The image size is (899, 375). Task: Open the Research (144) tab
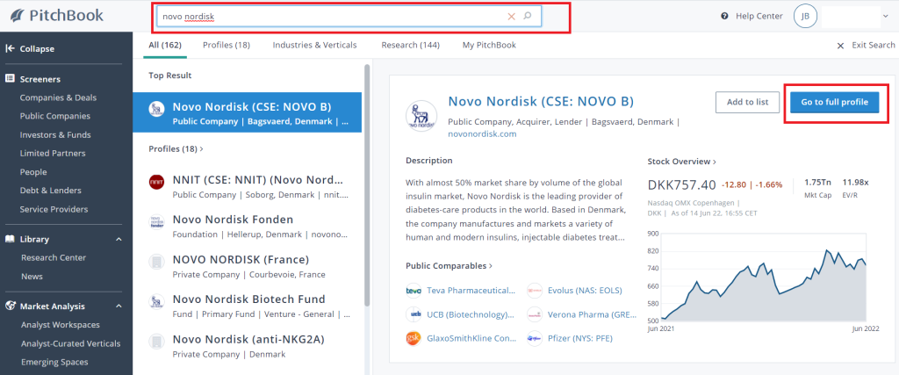point(411,45)
